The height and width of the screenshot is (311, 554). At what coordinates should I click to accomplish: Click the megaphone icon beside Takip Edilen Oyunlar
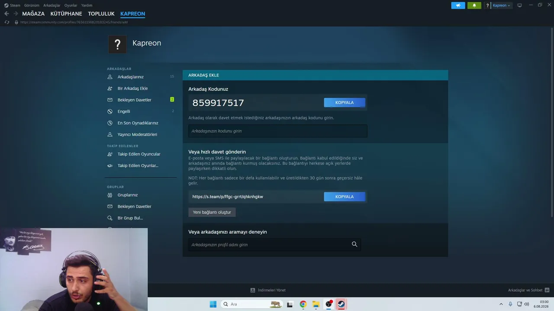[x=110, y=165]
